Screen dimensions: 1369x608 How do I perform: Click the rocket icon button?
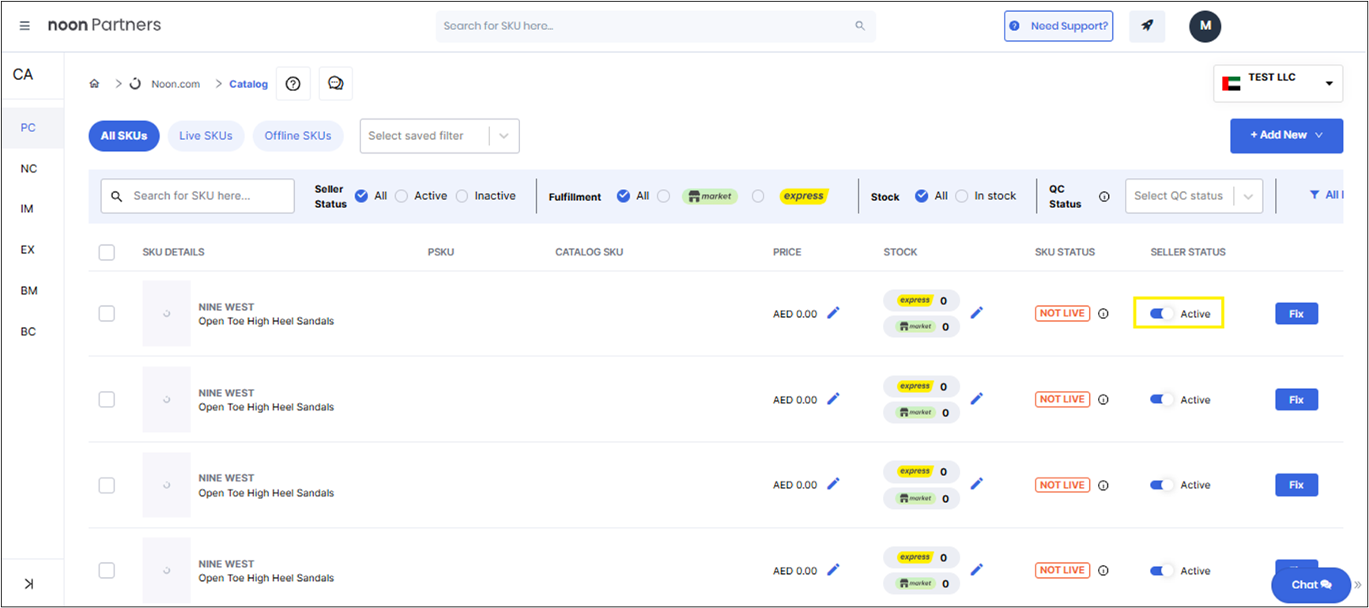(1147, 26)
